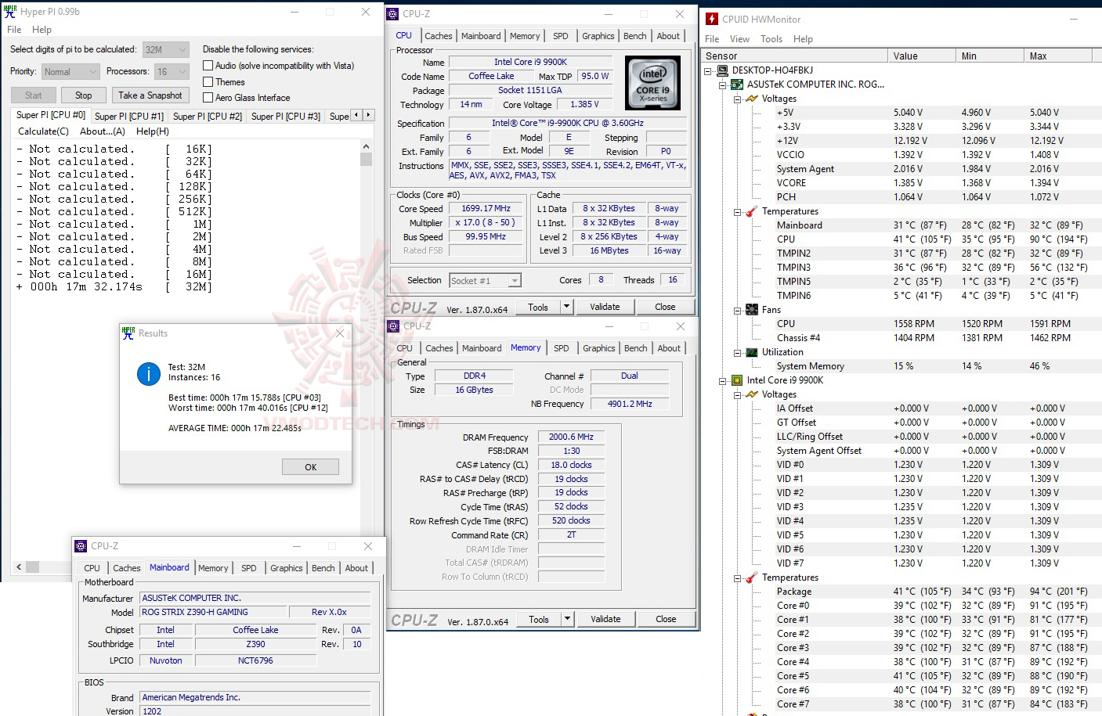Click the Hyper PI icon in its title bar

(9, 11)
